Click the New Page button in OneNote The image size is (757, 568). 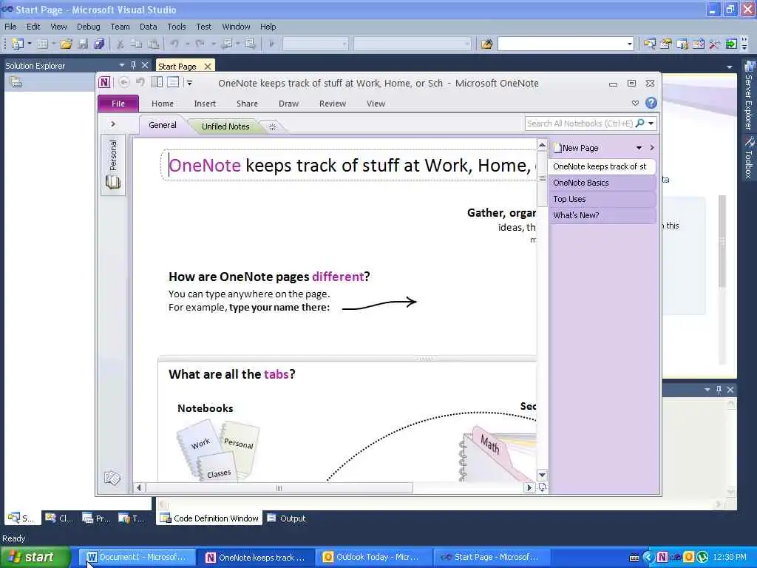[577, 148]
